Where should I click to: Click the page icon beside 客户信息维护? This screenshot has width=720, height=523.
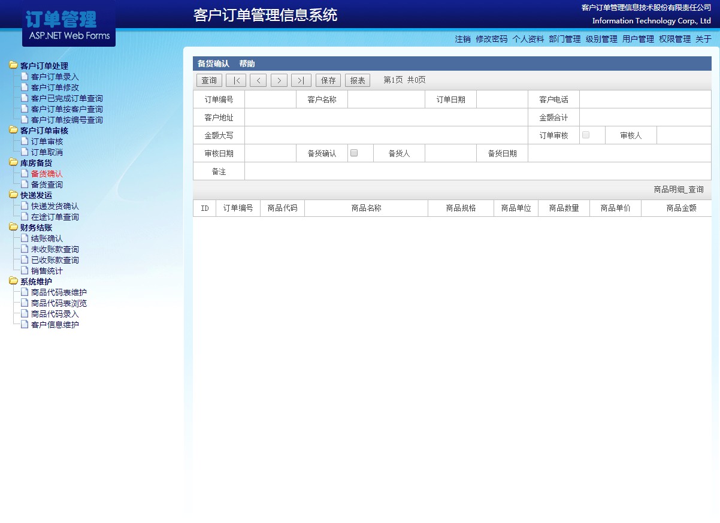tap(25, 325)
